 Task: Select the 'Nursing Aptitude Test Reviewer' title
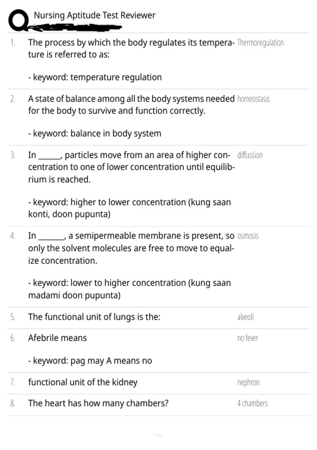[x=95, y=15]
